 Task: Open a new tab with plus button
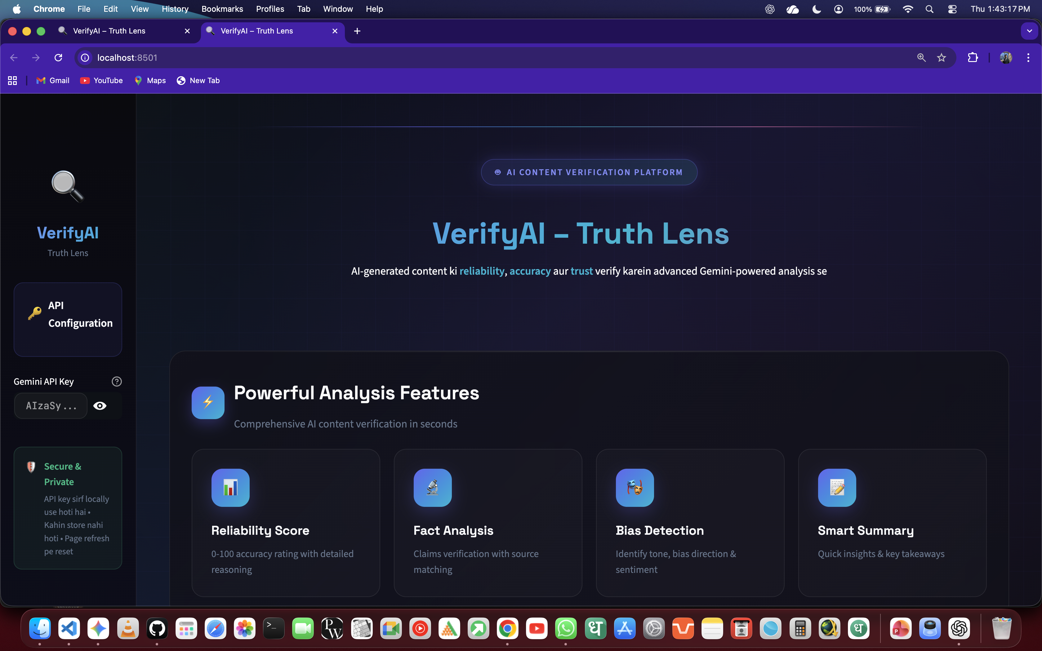pyautogui.click(x=357, y=31)
